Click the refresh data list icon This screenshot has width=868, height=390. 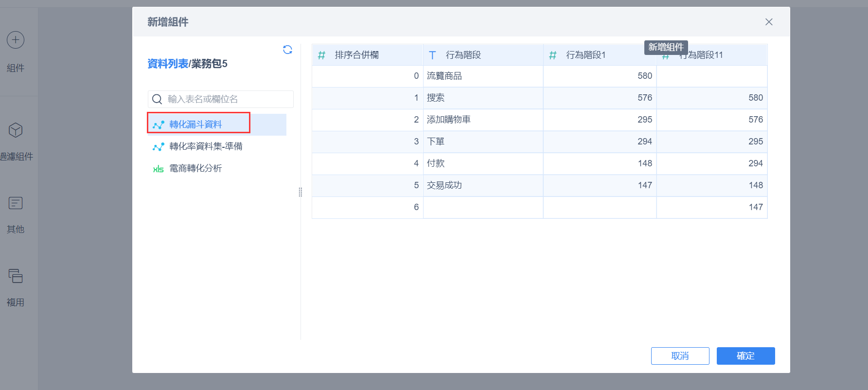tap(287, 50)
